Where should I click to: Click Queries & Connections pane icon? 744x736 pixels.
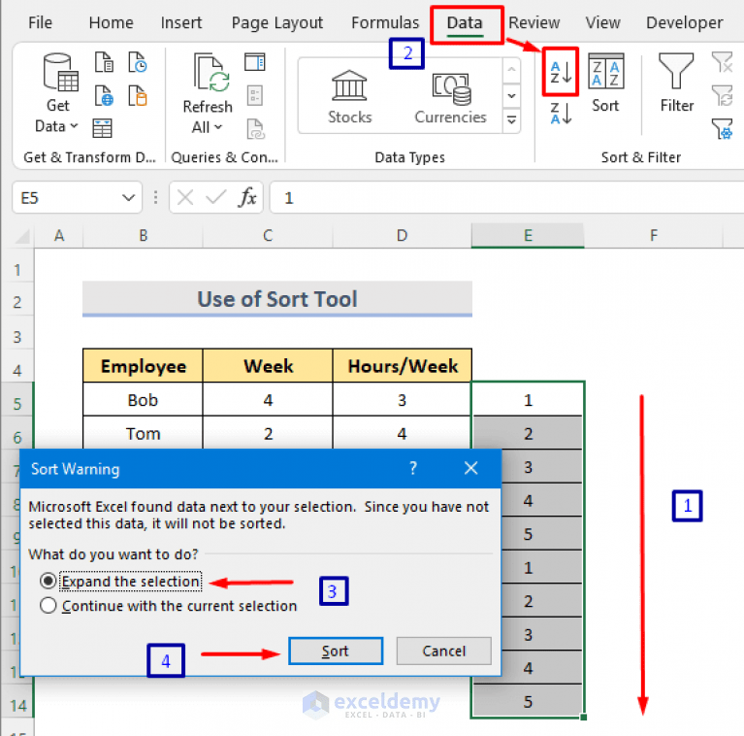(255, 62)
